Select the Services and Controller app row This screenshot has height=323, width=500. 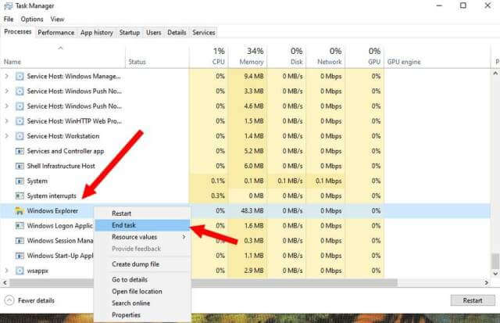coord(245,151)
